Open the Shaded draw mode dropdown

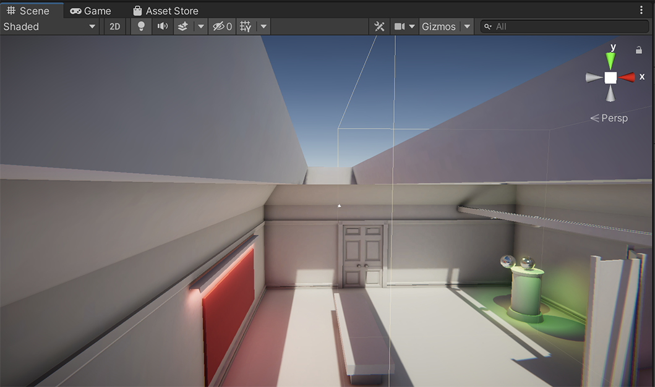click(49, 27)
